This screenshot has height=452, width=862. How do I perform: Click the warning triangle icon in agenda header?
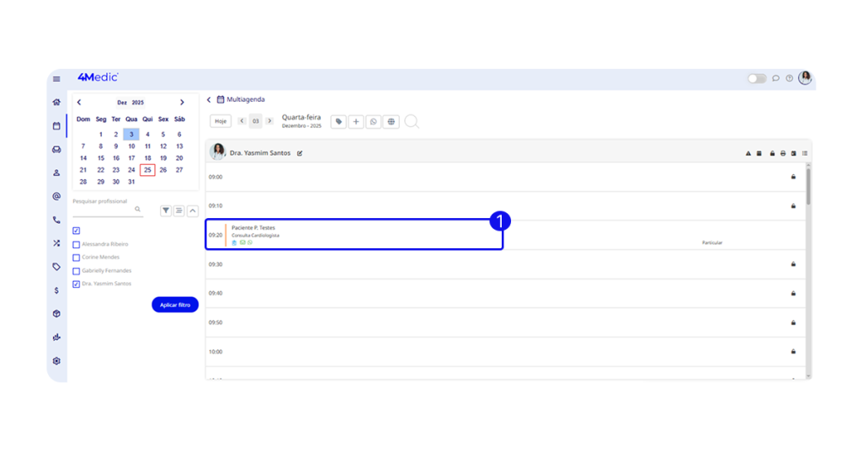(x=748, y=153)
